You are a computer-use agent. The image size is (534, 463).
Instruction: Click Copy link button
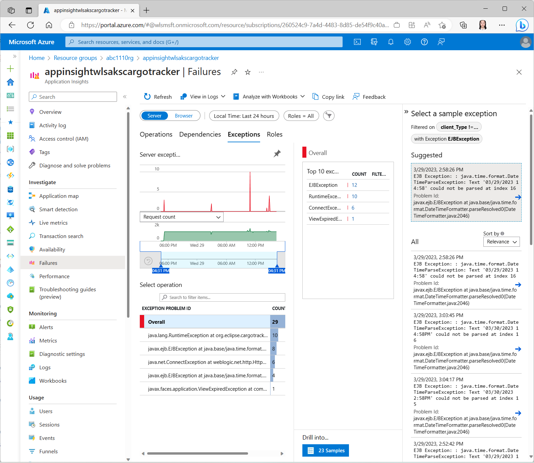point(328,97)
